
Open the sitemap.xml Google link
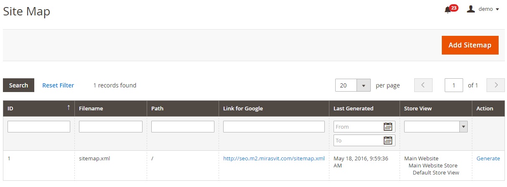(274, 158)
